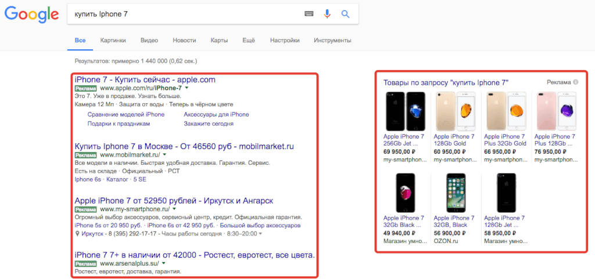This screenshot has height=279, width=595.
Task: Expand arrow next to www.arsenalplus.su/
Action: click(163, 263)
